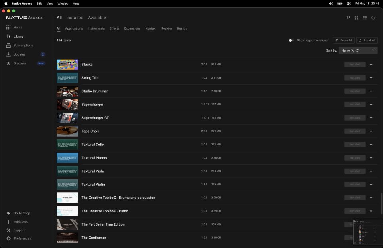The width and height of the screenshot is (383, 248).
Task: Click the Supercharger GT product name
Action: (x=95, y=118)
